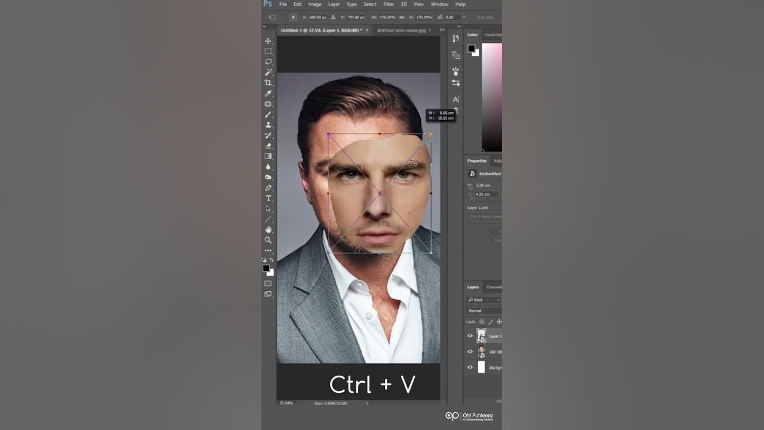
Task: Click the rotation angle input field
Action: [x=451, y=17]
